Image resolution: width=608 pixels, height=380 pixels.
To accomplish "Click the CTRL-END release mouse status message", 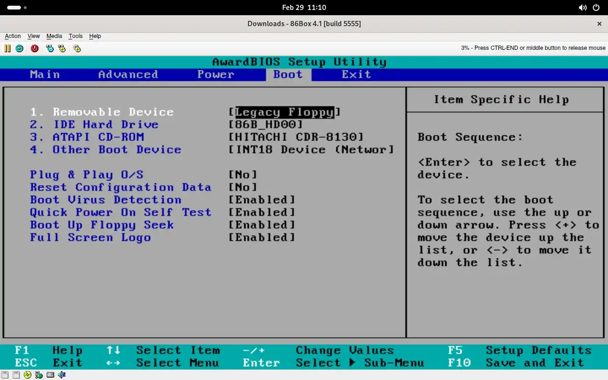I will [x=533, y=48].
